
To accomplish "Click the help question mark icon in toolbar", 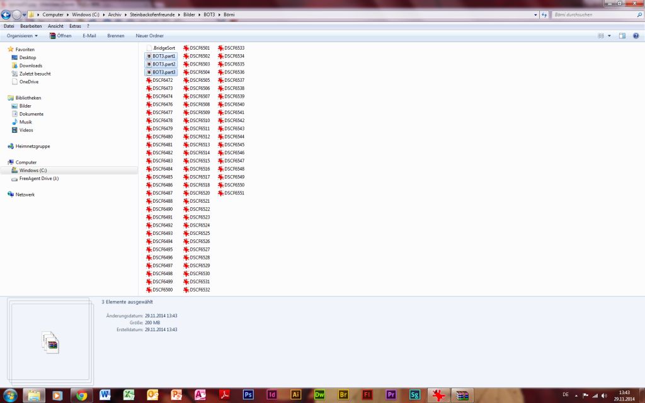I will [x=637, y=36].
